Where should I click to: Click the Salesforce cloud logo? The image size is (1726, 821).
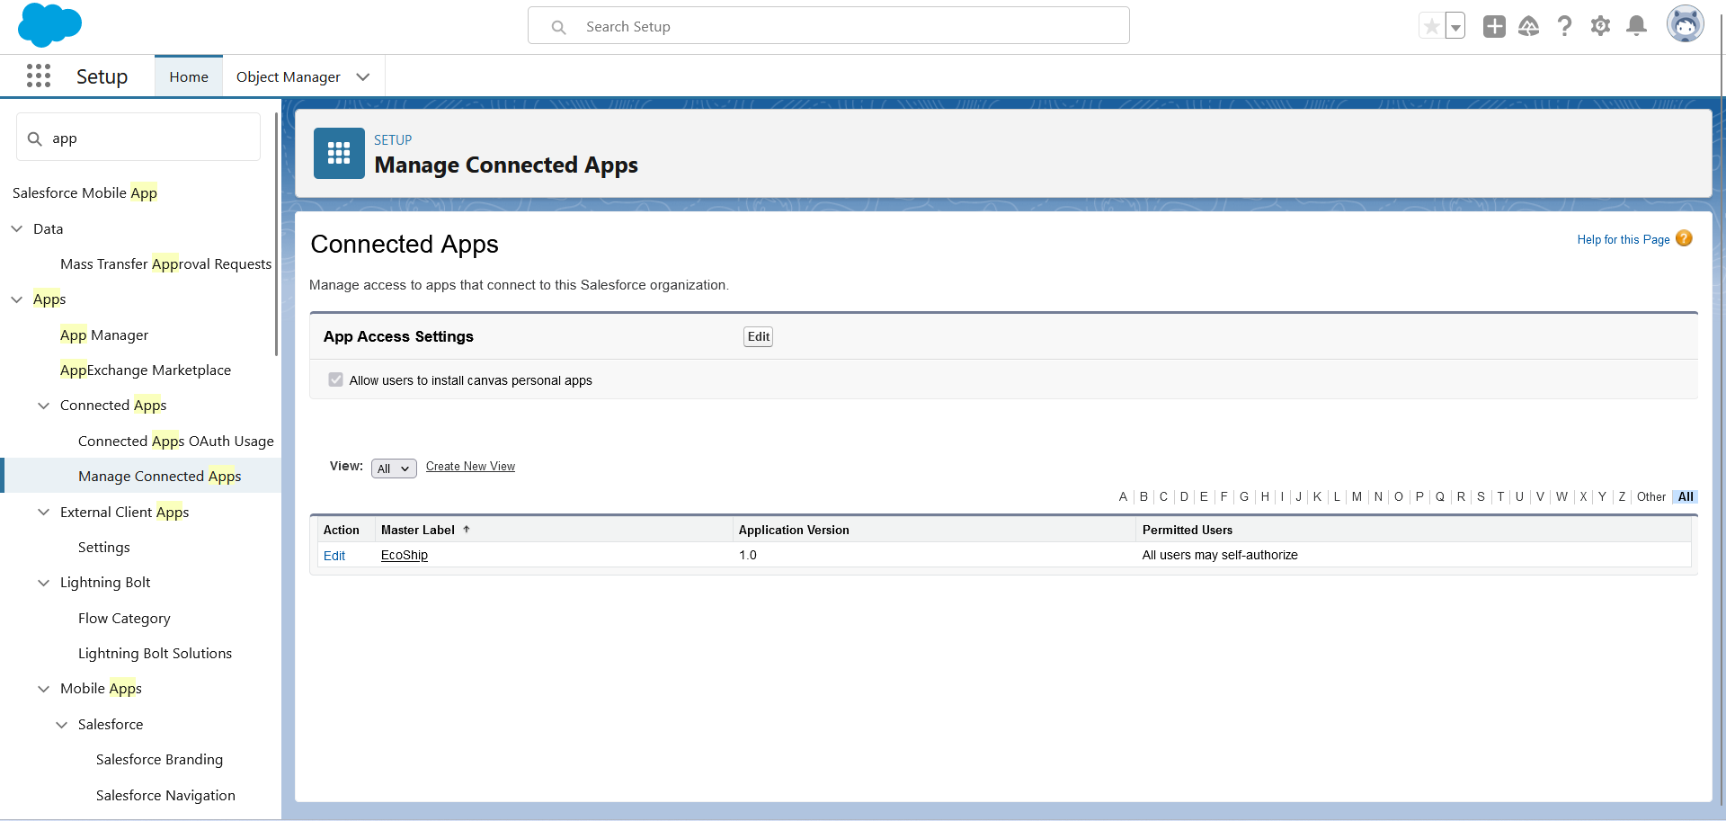pyautogui.click(x=49, y=25)
